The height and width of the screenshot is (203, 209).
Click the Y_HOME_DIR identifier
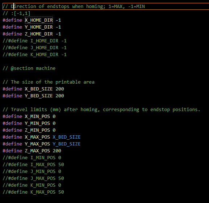39,27
